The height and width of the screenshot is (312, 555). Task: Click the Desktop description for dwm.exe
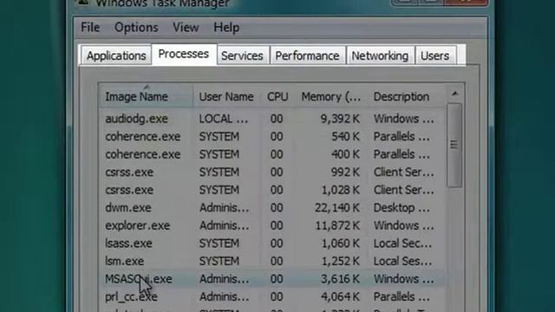pos(402,208)
